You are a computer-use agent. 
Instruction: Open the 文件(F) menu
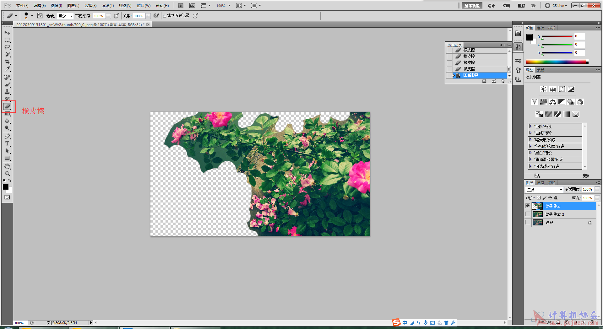22,6
